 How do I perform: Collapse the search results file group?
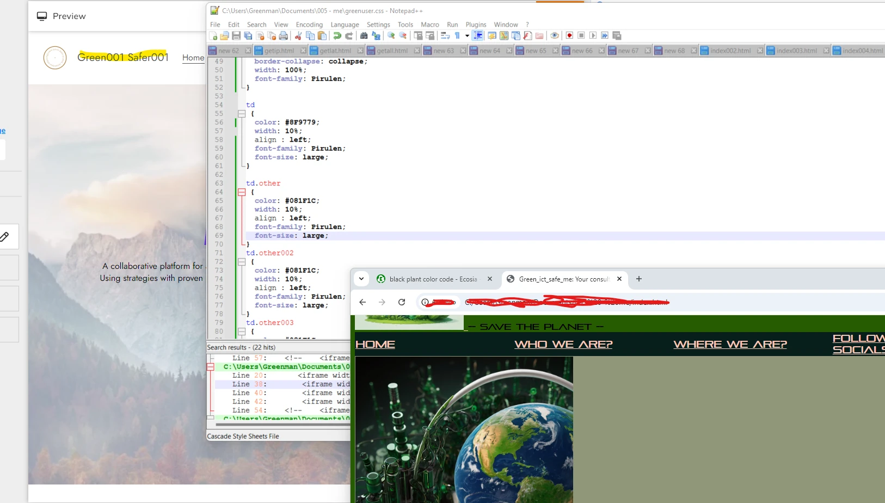coord(211,367)
